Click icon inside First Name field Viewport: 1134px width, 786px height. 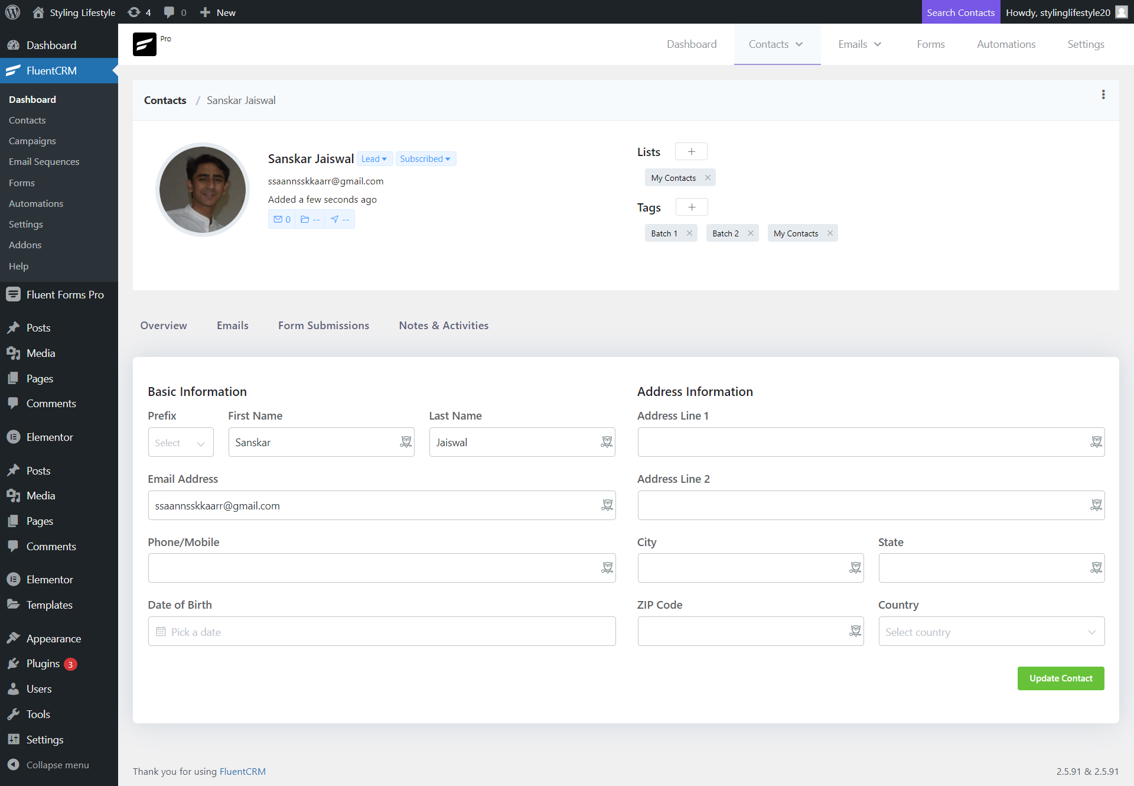tap(406, 442)
